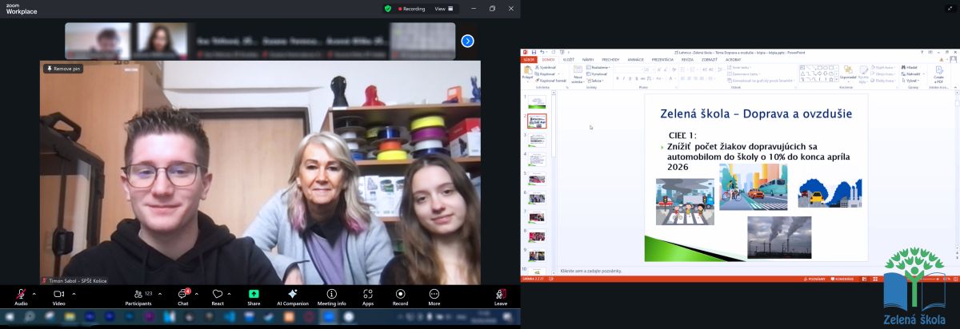Screen dimensions: 960x329
Task: Toggle the Video camera button
Action: pos(58,294)
